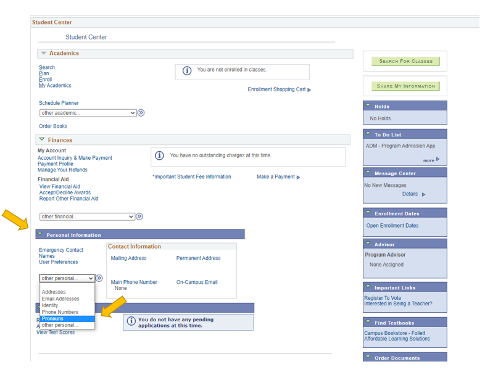
Task: Collapse the Academics section triangle
Action: [44, 54]
